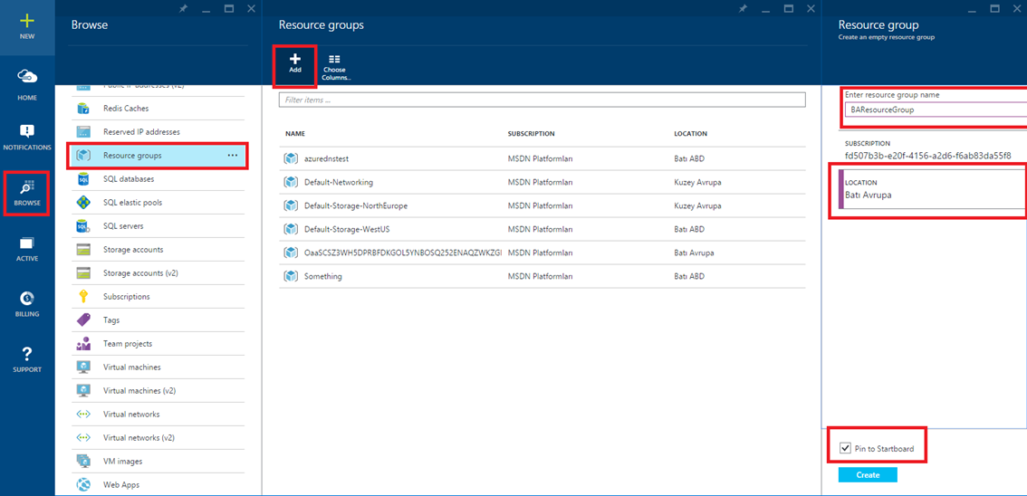Select SQL databases in Browse list
The image size is (1027, 496).
[158, 178]
